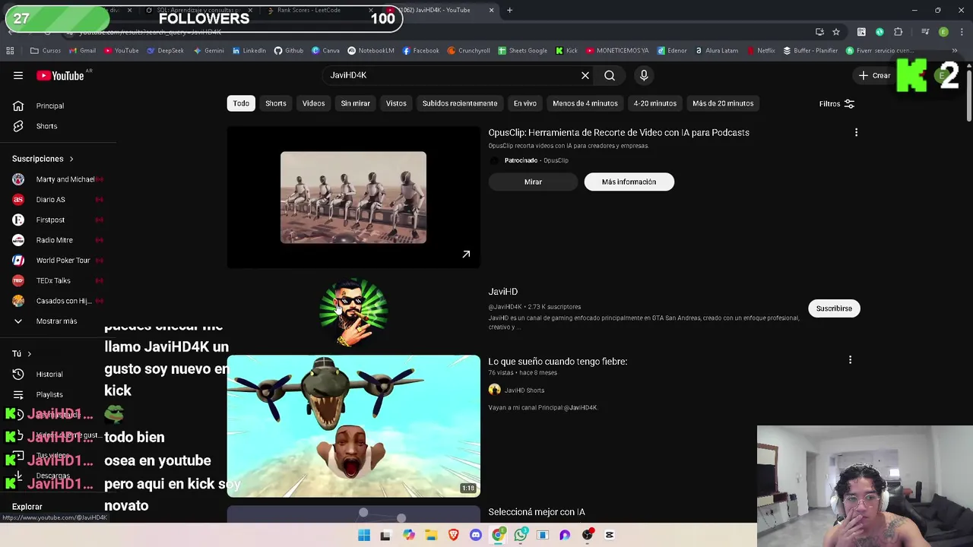Open the Filtros search filter panel
The height and width of the screenshot is (547, 973).
coord(836,103)
